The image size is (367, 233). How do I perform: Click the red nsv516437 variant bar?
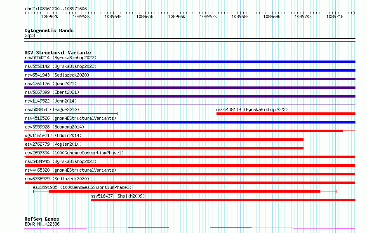(223, 200)
